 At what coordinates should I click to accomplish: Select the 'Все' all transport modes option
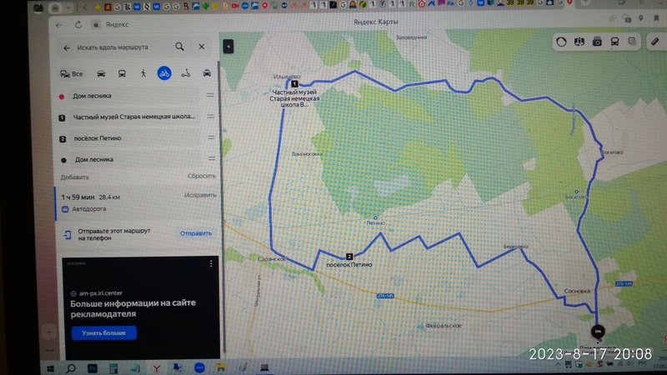coord(72,73)
